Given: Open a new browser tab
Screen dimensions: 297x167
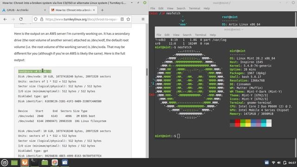Looking at the screenshot, I should 102,10.
